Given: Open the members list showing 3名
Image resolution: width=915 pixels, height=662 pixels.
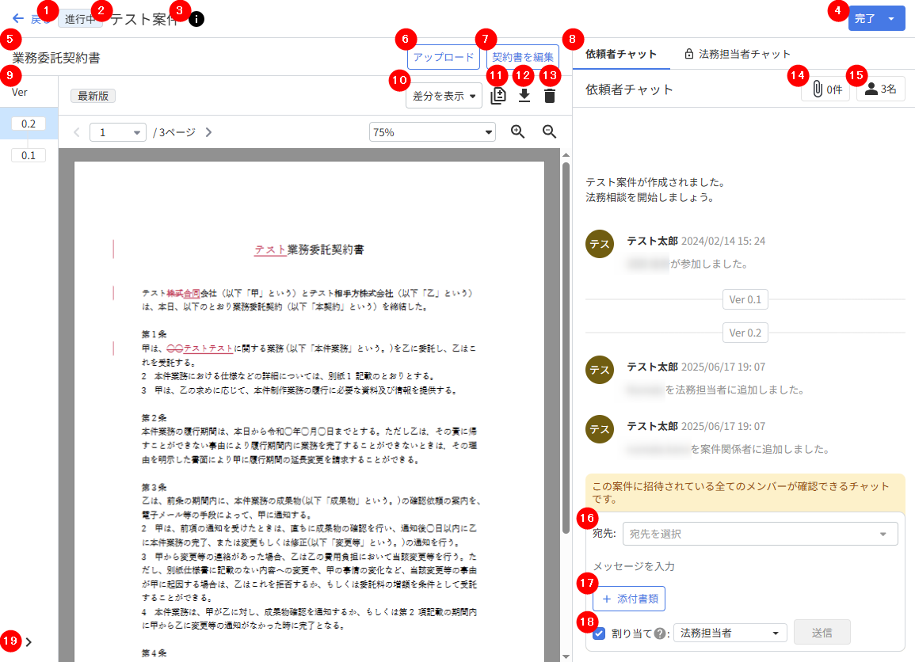Looking at the screenshot, I should pyautogui.click(x=881, y=89).
